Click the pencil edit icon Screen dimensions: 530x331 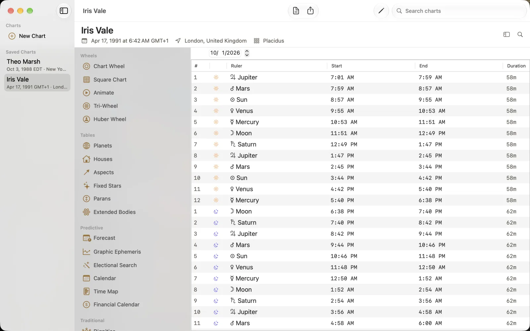point(381,11)
